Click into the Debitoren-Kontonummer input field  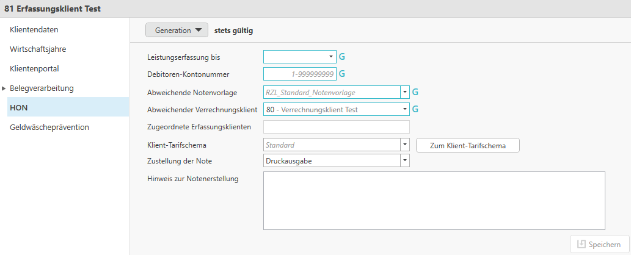click(299, 74)
